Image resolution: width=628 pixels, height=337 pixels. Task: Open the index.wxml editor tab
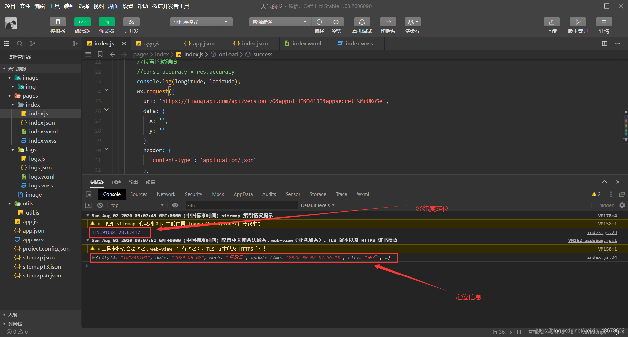[306, 44]
